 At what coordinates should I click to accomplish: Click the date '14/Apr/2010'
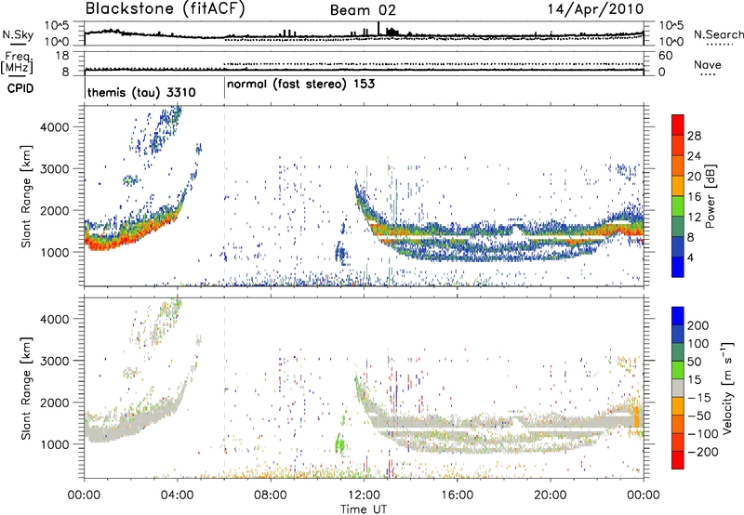click(x=595, y=9)
